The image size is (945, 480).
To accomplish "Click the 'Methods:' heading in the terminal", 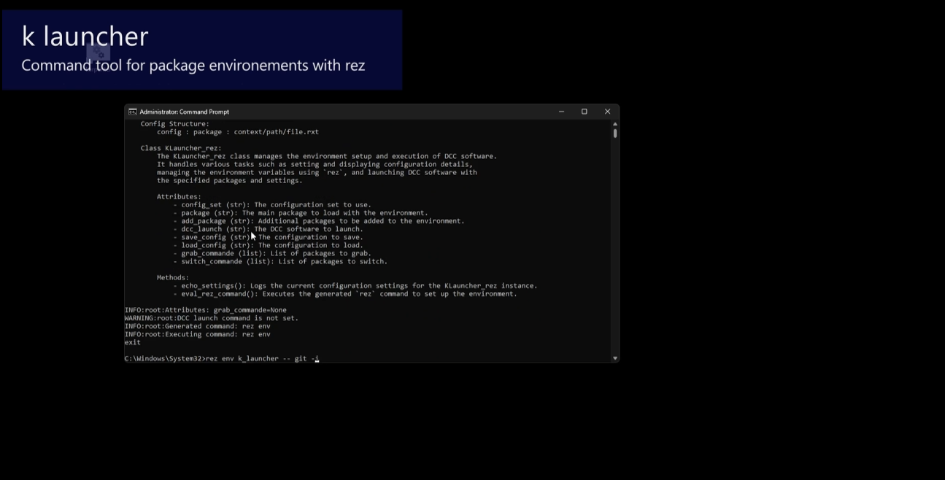I will tap(173, 277).
